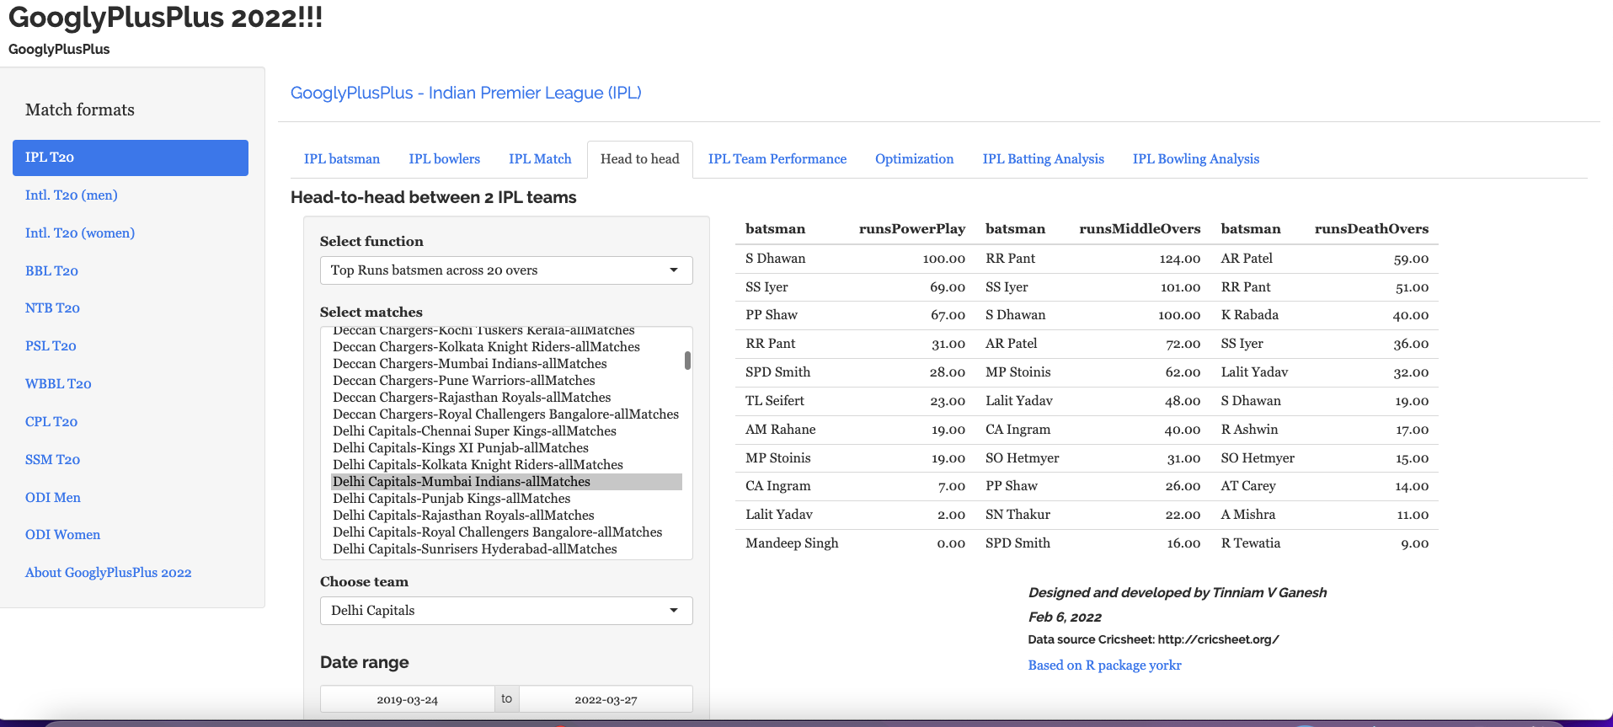Go to the IPL Match tab
Viewport: 1613px width, 727px height.
click(540, 159)
